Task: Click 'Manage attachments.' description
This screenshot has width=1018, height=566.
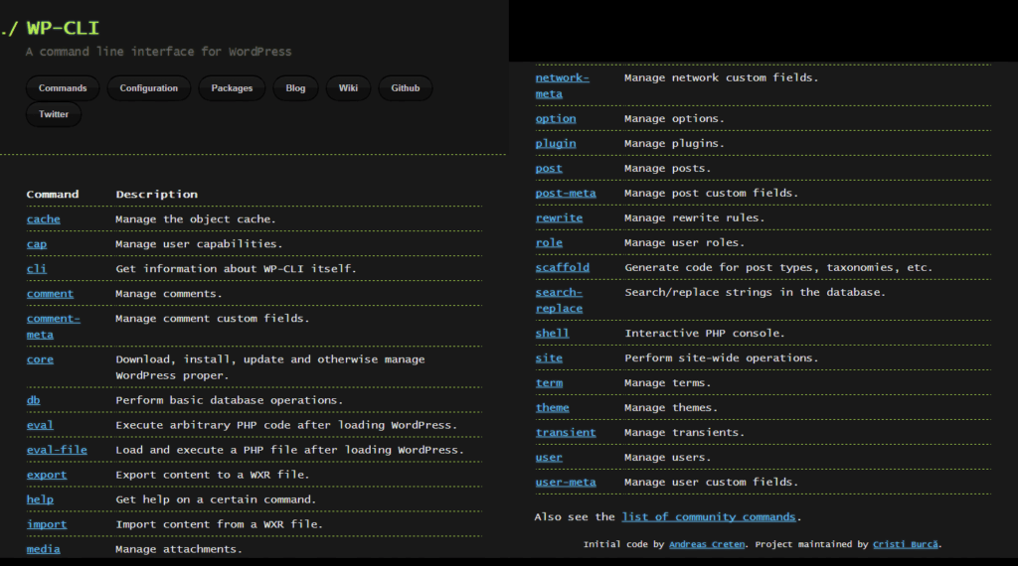Action: 179,549
